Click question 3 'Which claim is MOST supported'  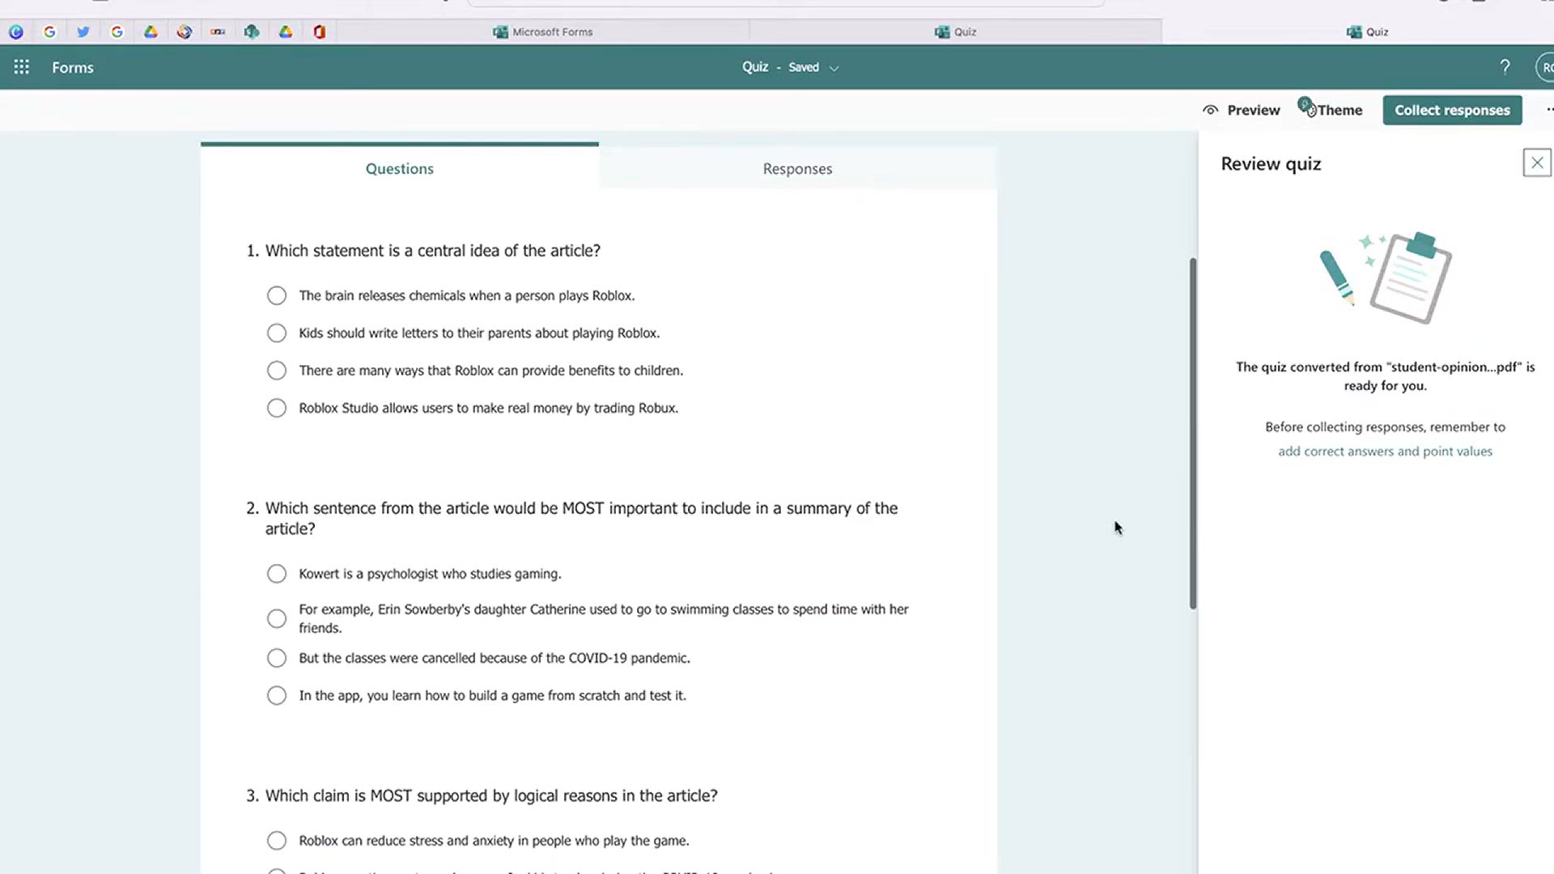click(x=491, y=796)
